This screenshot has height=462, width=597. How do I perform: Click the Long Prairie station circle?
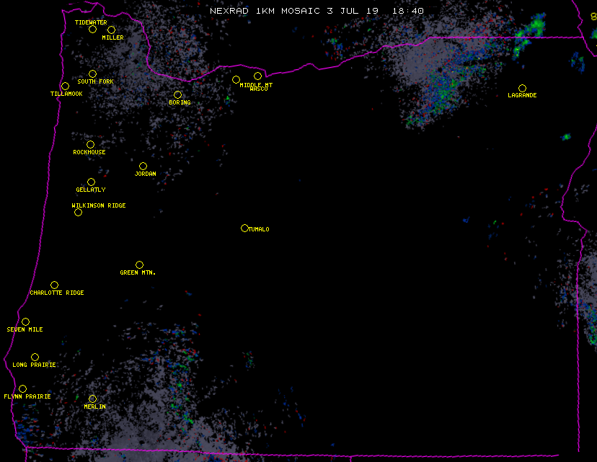[x=35, y=357]
